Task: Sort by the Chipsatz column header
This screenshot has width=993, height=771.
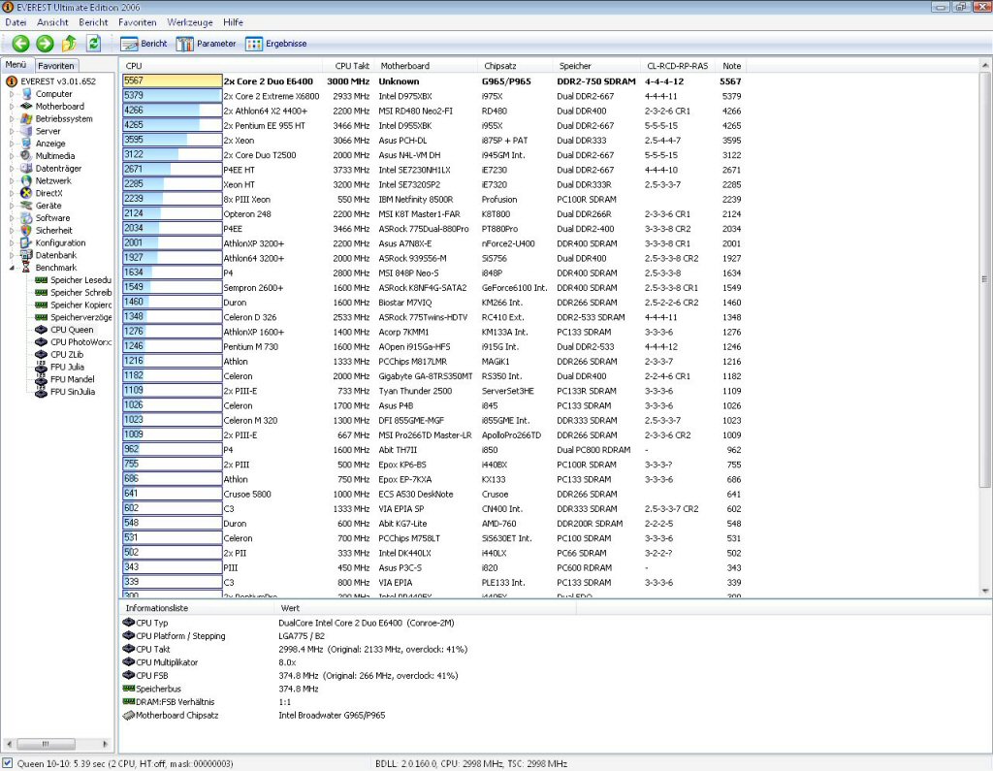Action: [516, 66]
